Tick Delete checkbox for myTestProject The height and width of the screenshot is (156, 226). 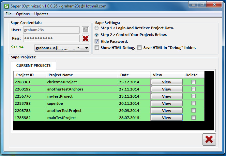[x=193, y=96]
